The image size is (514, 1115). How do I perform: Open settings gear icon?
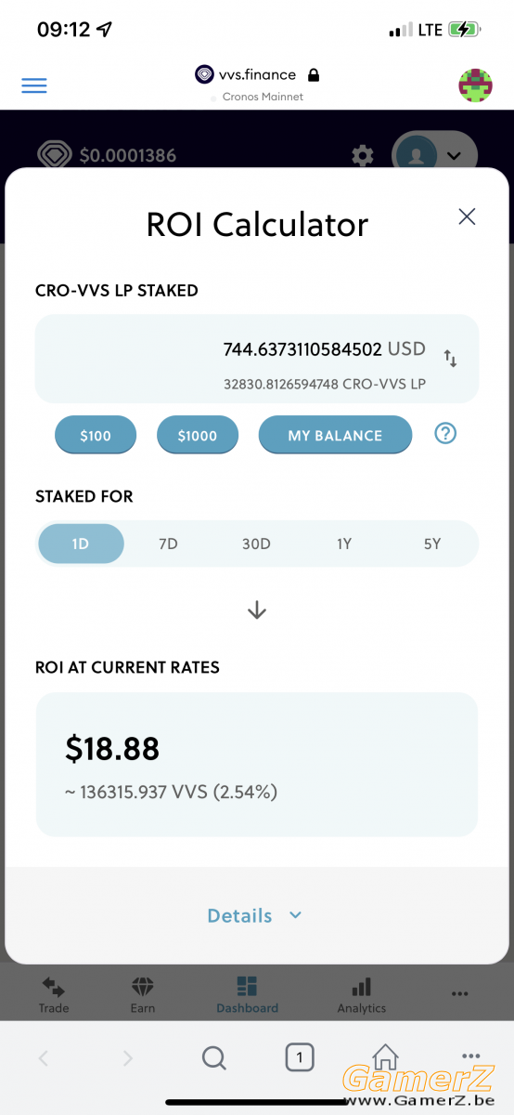(363, 155)
